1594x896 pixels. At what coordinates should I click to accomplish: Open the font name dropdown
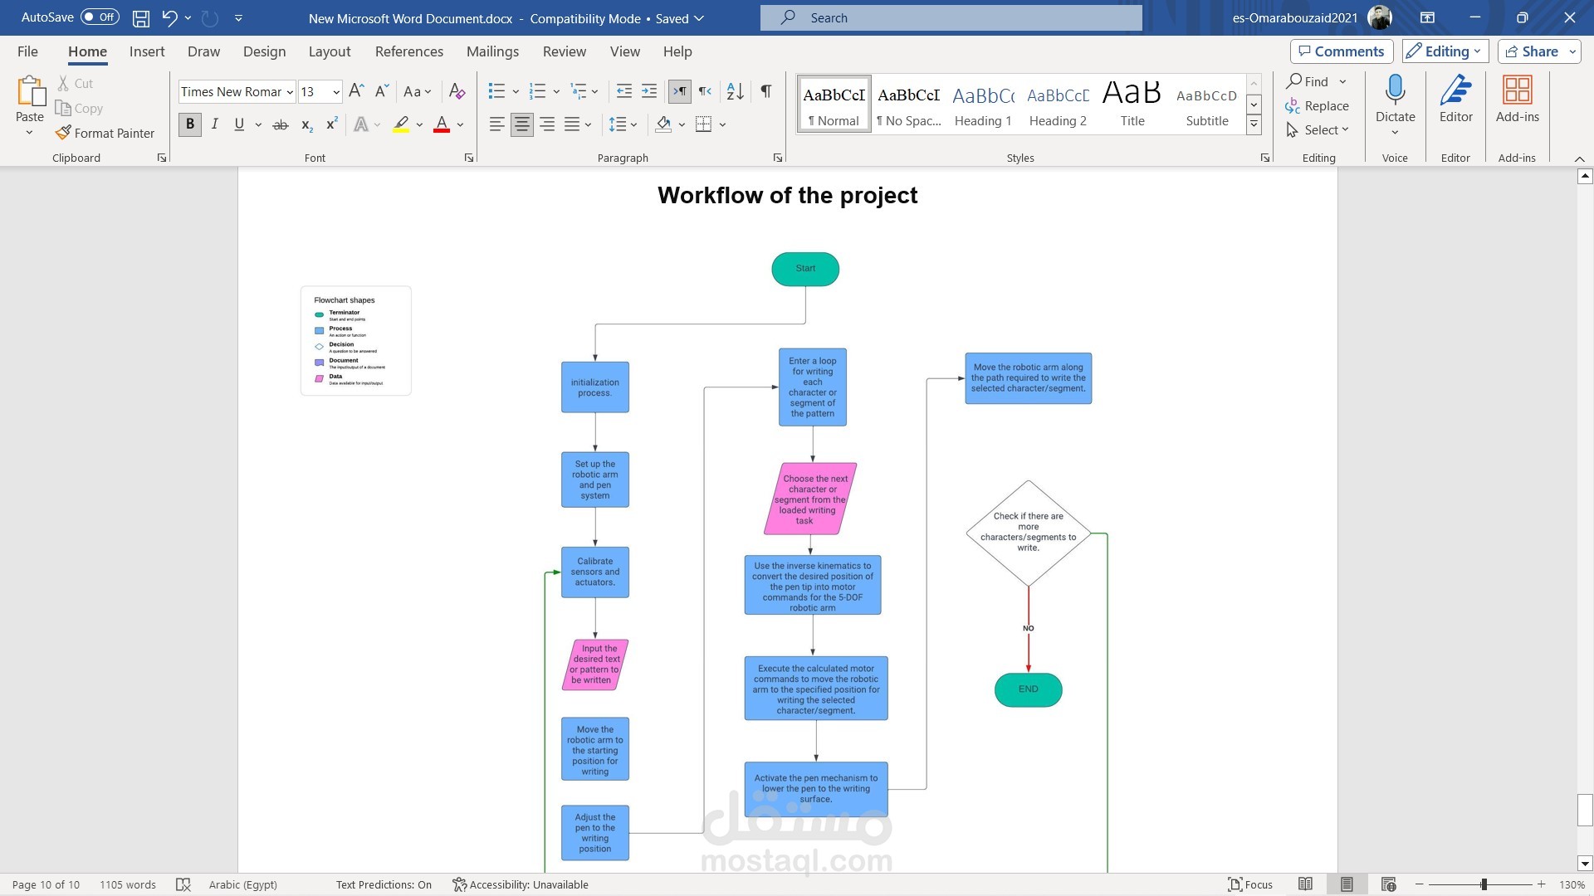point(290,92)
